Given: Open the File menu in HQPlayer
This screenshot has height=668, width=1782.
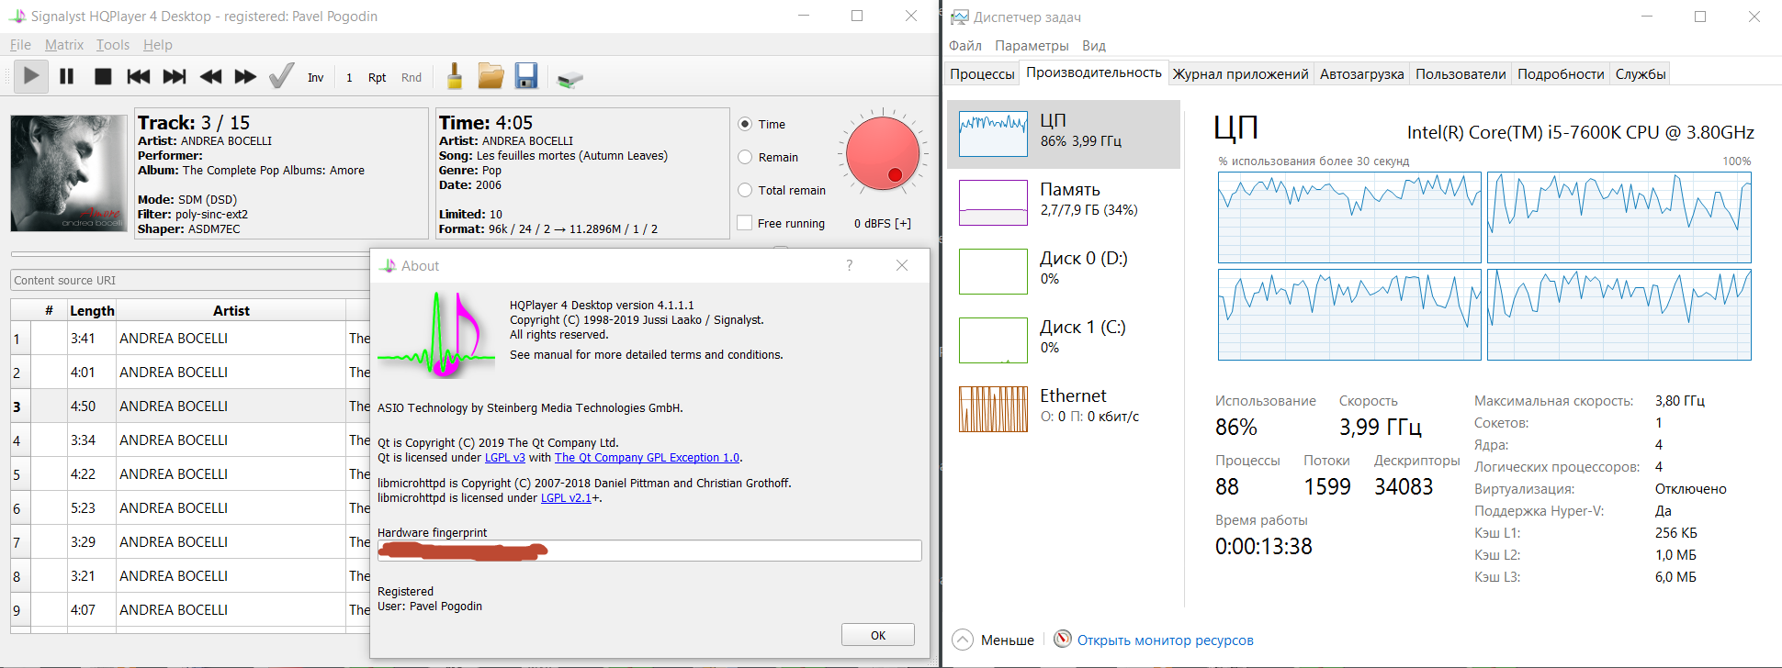Looking at the screenshot, I should pyautogui.click(x=20, y=44).
